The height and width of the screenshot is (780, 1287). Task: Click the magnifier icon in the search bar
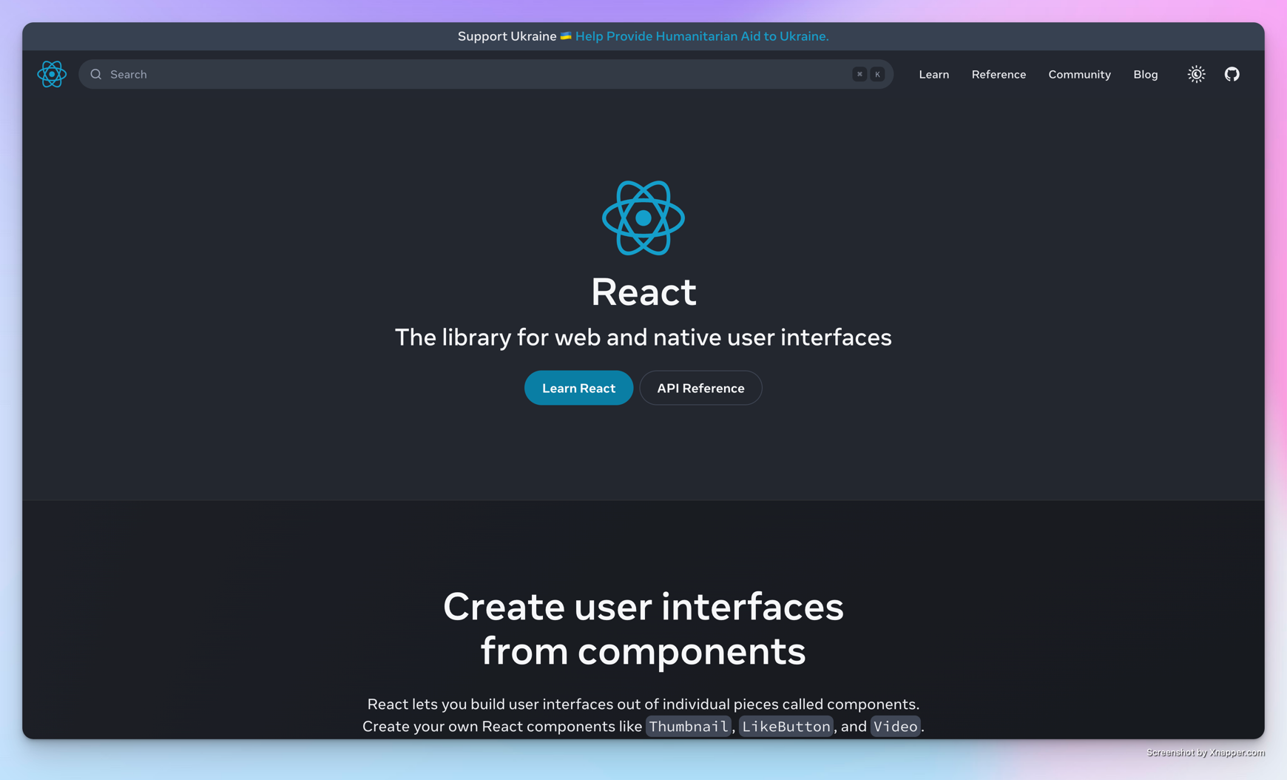point(96,74)
